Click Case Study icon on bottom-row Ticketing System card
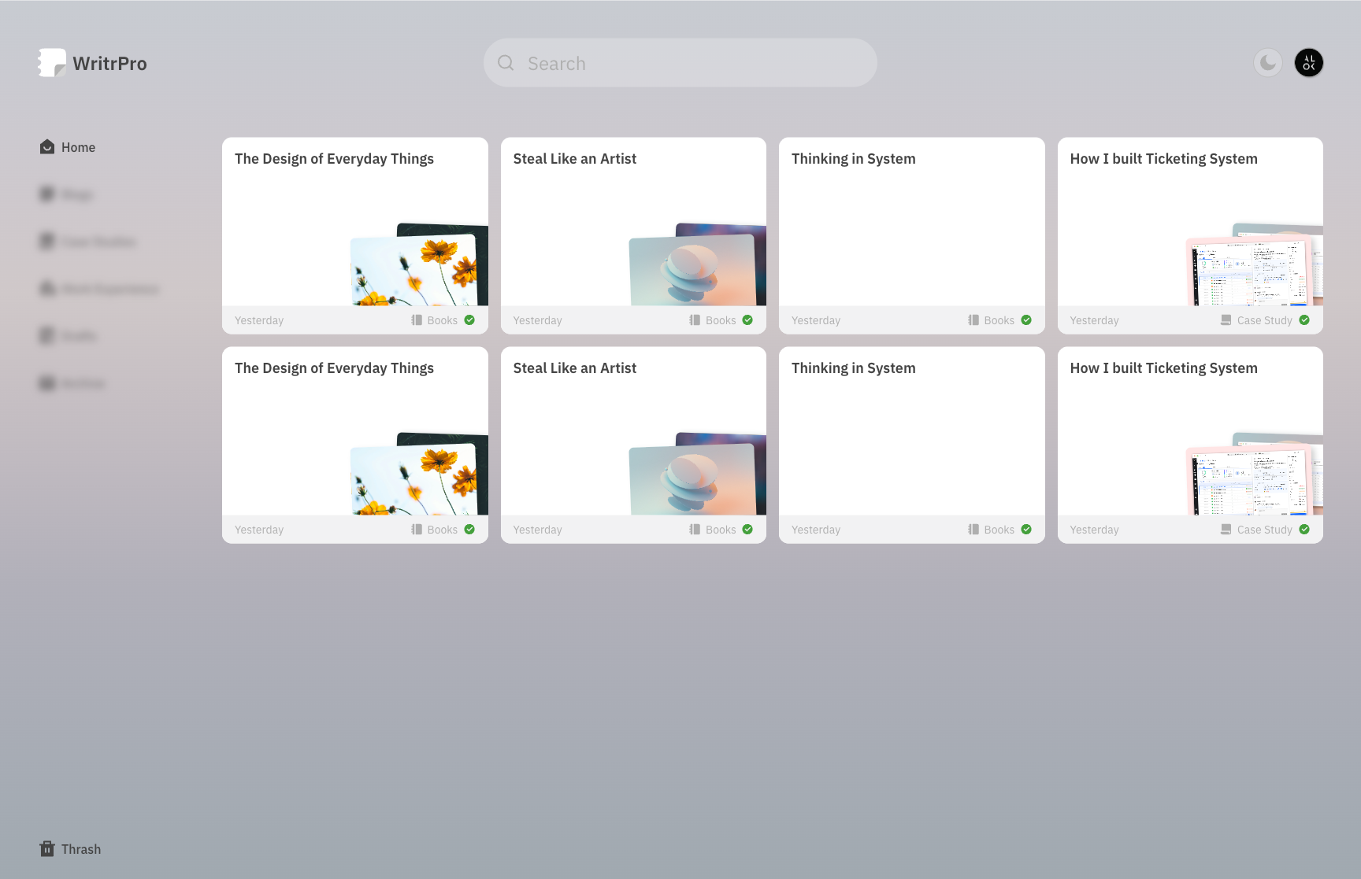 coord(1226,530)
